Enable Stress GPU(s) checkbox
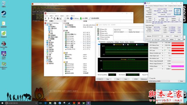 (x=100, y=39)
